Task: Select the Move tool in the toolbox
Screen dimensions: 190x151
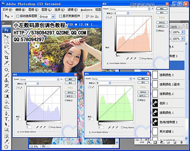Action: (6, 36)
